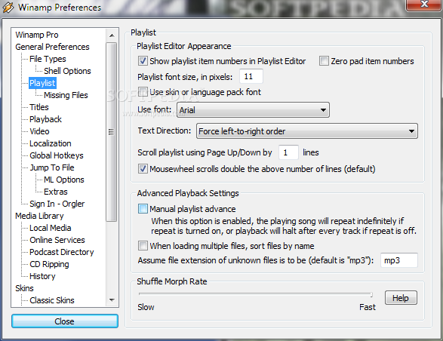443x341 pixels.
Task: Open Localization preferences
Action: pyautogui.click(x=51, y=143)
